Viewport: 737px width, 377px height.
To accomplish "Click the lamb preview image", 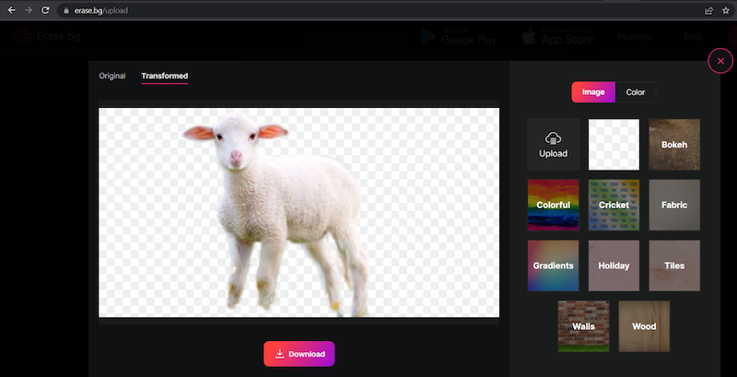I will (298, 213).
